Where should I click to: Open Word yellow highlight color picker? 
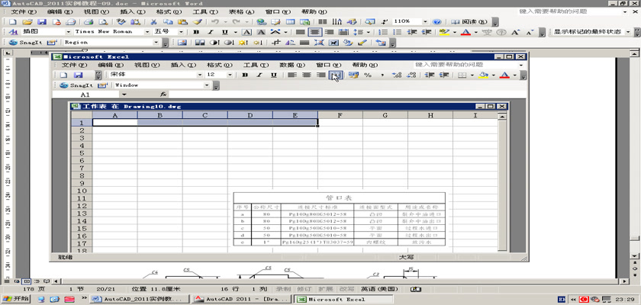(x=454, y=32)
